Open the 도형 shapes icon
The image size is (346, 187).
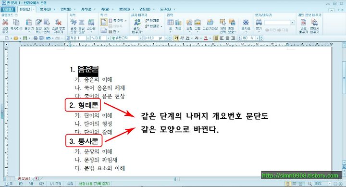tap(189, 22)
